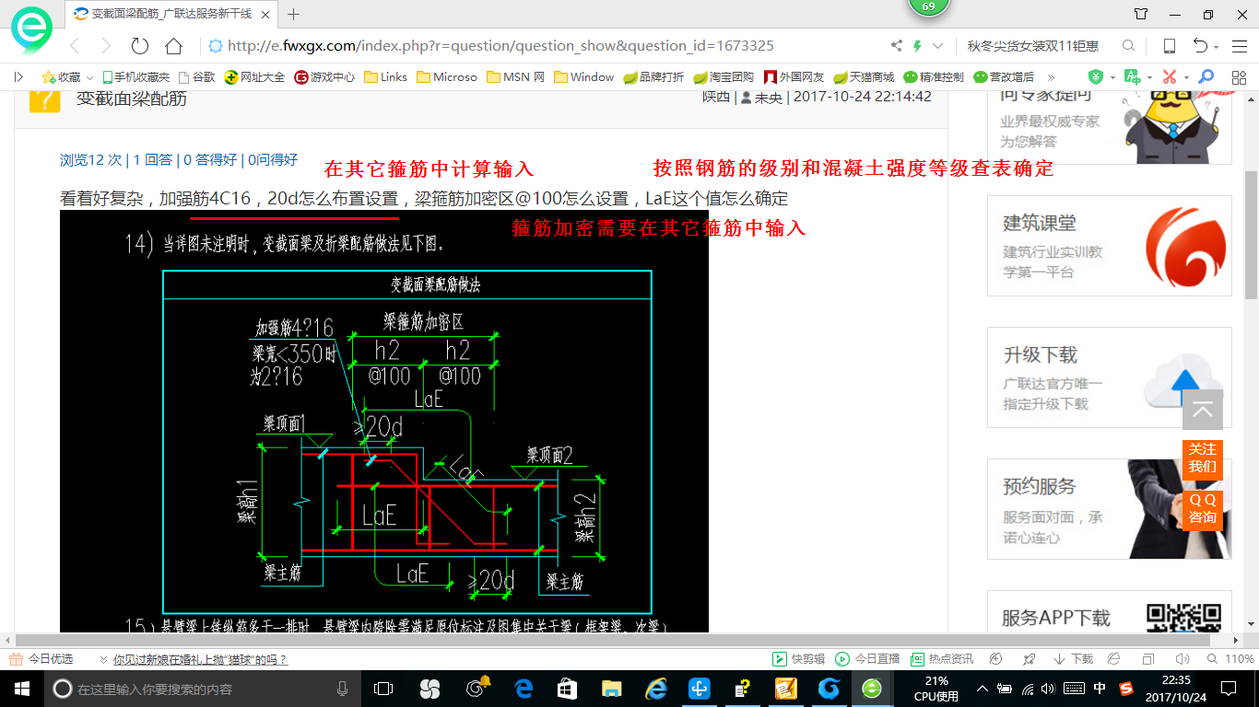The height and width of the screenshot is (707, 1259).
Task: Go to browser home page icon
Action: tap(173, 46)
